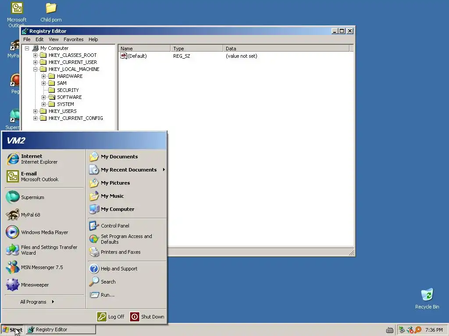Expand HKEY_USERS node
The height and width of the screenshot is (336, 449).
(x=35, y=111)
